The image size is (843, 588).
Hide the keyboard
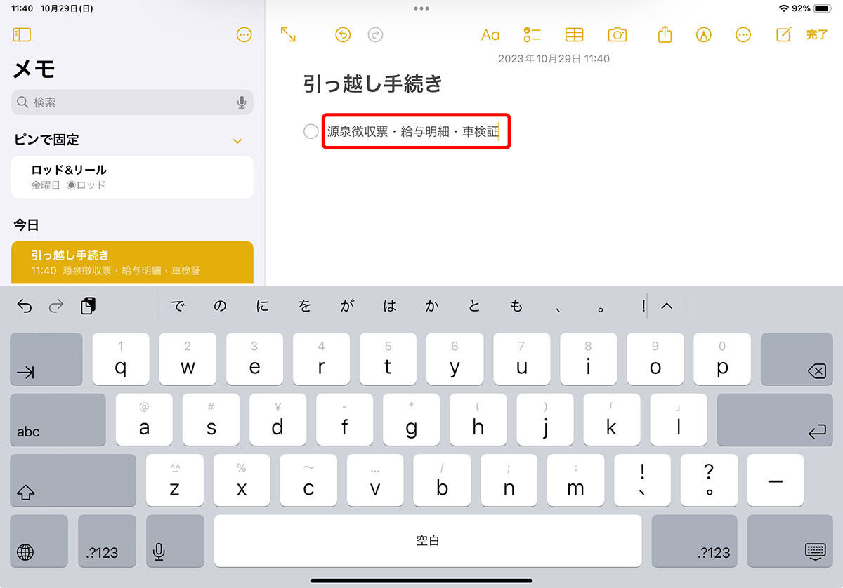(x=790, y=541)
